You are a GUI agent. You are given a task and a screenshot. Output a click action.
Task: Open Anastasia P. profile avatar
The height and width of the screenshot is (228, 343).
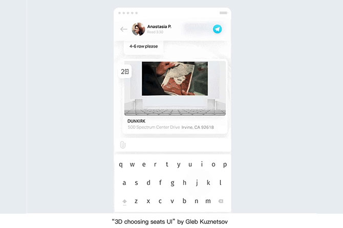[138, 29]
